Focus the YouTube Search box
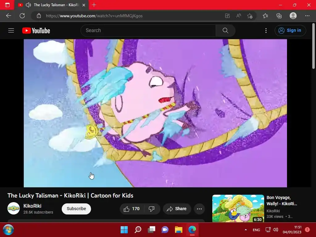The height and width of the screenshot is (237, 316). [148, 31]
